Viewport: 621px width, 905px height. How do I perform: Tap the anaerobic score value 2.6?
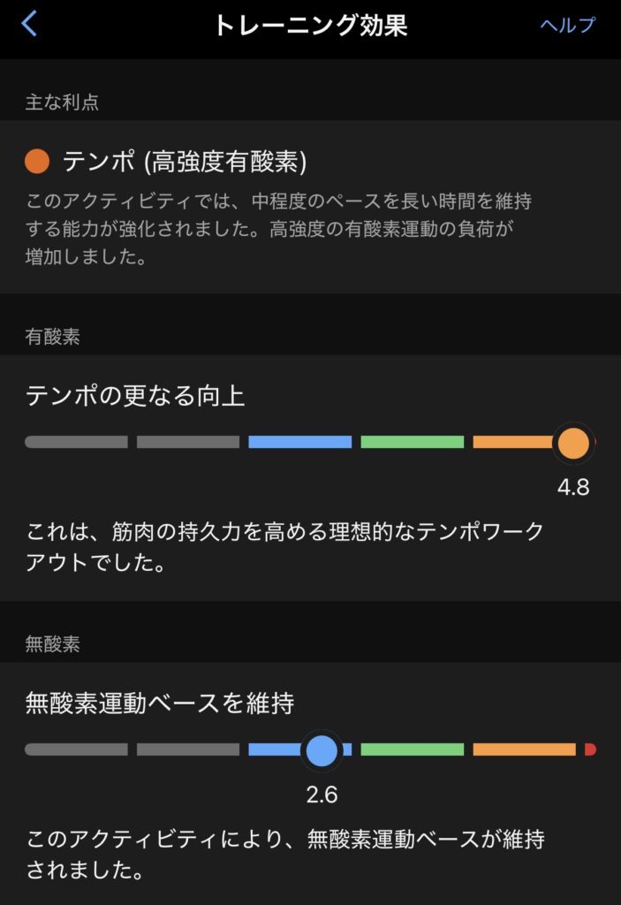click(x=322, y=795)
